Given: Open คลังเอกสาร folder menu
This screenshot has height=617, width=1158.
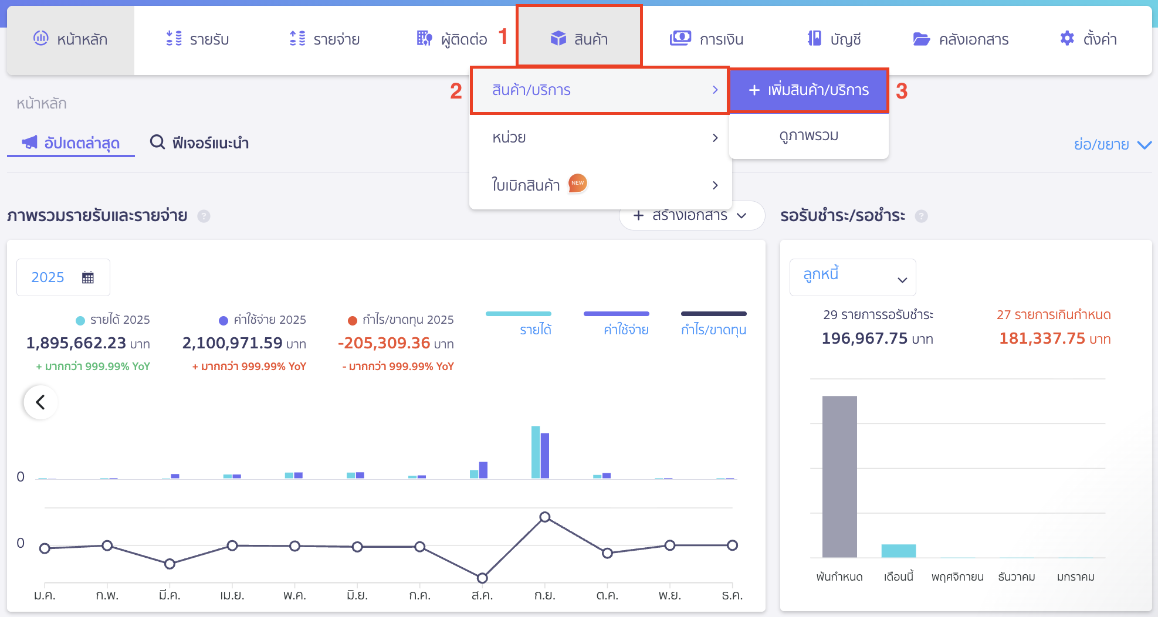Looking at the screenshot, I should coord(961,39).
